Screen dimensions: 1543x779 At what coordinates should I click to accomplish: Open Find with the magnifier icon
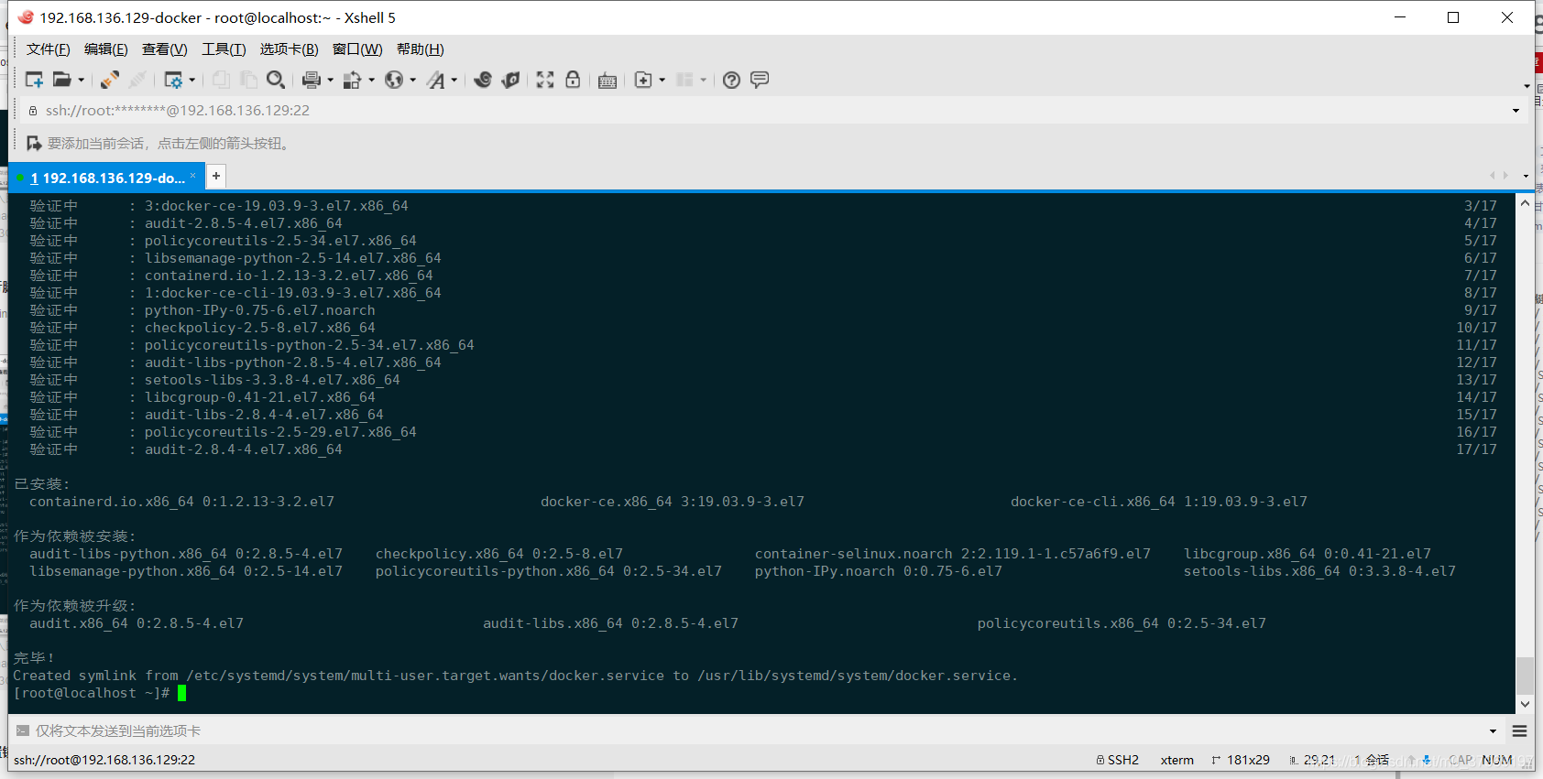point(275,80)
